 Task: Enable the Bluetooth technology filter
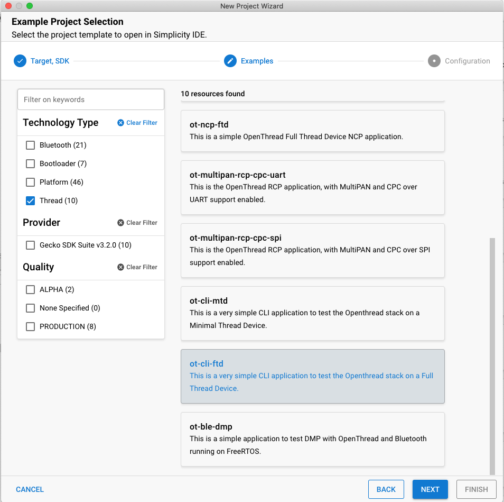click(30, 145)
